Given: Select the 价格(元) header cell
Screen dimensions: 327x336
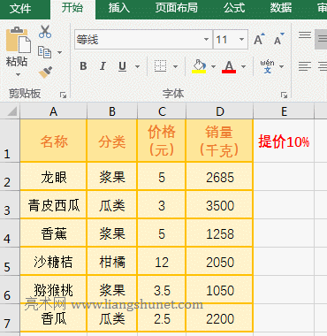Looking at the screenshot, I should [162, 141].
